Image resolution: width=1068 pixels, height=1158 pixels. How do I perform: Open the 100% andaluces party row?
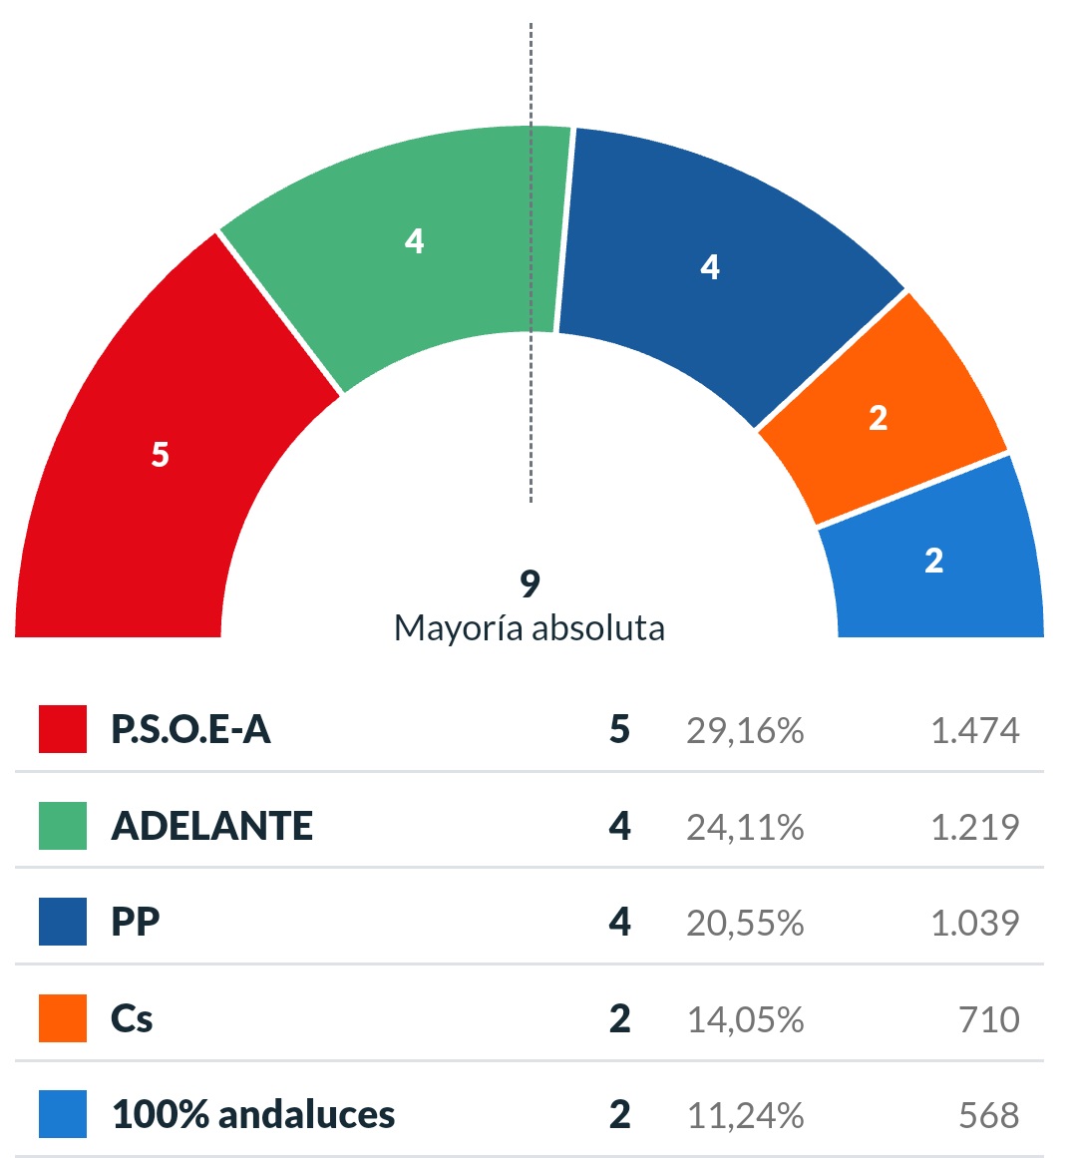pyautogui.click(x=253, y=1114)
